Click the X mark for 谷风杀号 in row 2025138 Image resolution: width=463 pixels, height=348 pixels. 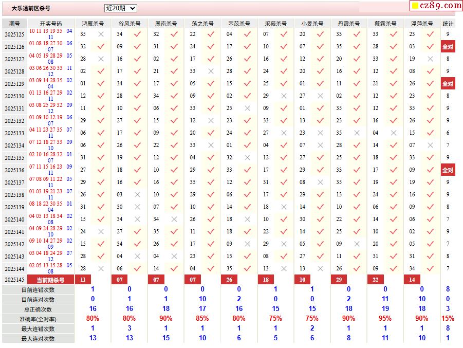pos(137,195)
